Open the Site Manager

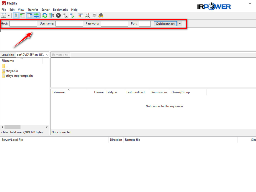point(3,15)
